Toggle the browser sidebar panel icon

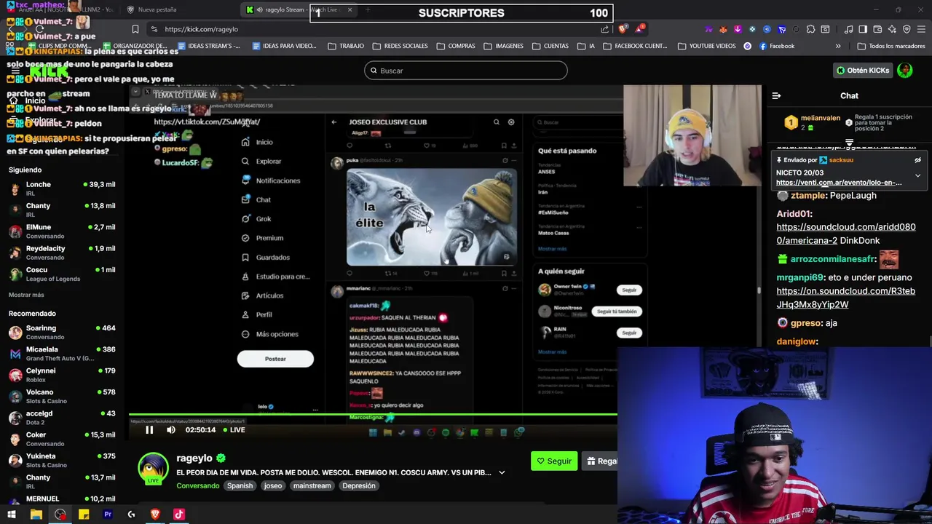click(x=863, y=29)
